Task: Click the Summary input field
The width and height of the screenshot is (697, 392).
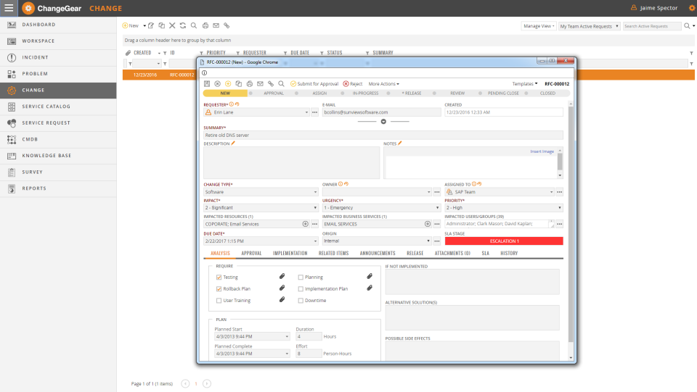Action: [383, 135]
